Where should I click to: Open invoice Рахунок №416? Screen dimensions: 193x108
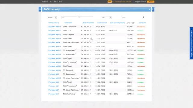55,31
